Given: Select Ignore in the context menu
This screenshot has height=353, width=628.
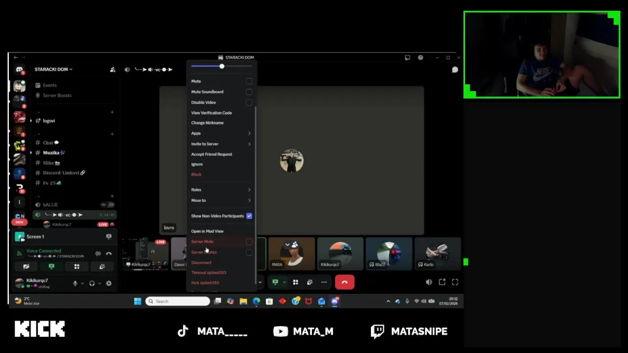Looking at the screenshot, I should point(197,164).
